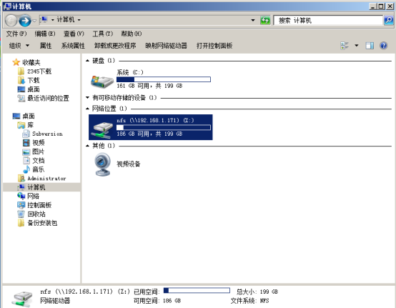Click the 计算机 title bar icon

point(8,6)
